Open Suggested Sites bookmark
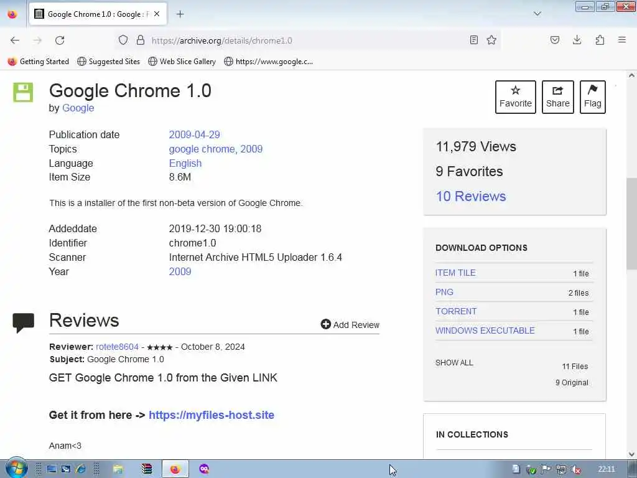The width and height of the screenshot is (637, 478). 108,62
